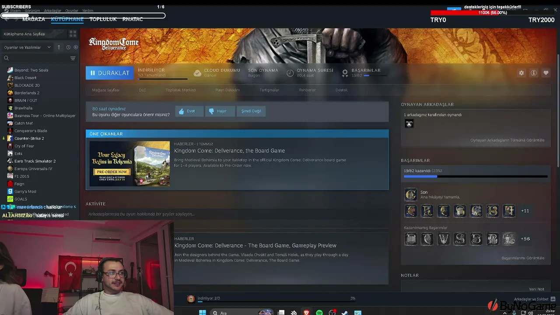Viewport: 560px width, 315px height.
Task: Select BRAIN / OUT in library list
Action: coord(26,101)
